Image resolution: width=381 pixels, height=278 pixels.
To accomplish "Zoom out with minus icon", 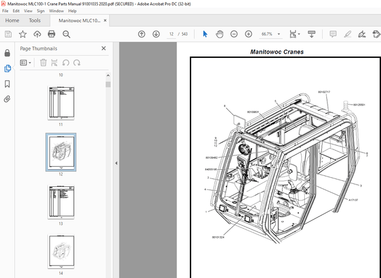I will click(234, 34).
